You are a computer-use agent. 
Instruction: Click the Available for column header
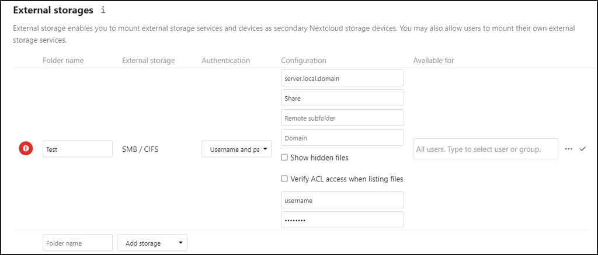(x=434, y=60)
